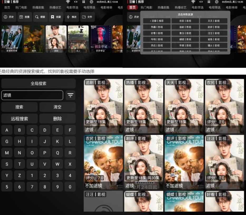
Task: Open 热播 | 影视 滤镜 search result
Action: click(x=144, y=106)
